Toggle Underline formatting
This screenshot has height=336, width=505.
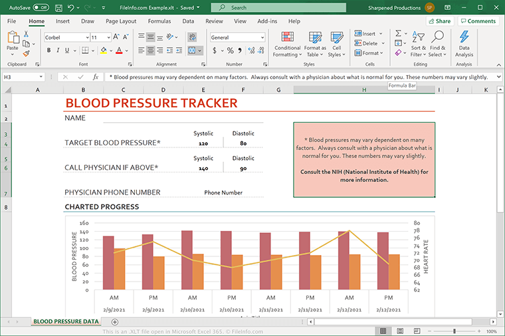[x=67, y=50]
